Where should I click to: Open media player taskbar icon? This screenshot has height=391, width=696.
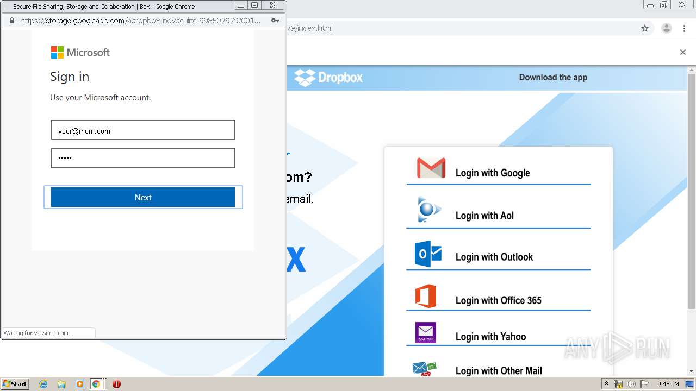coord(80,384)
